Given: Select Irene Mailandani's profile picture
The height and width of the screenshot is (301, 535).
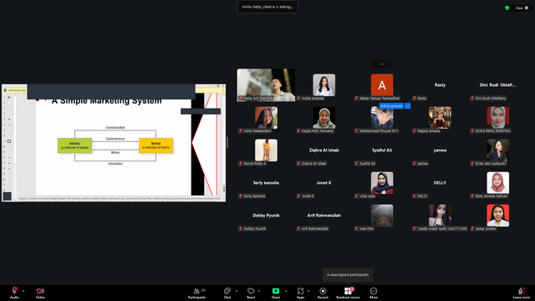Looking at the screenshot, I should 266,117.
